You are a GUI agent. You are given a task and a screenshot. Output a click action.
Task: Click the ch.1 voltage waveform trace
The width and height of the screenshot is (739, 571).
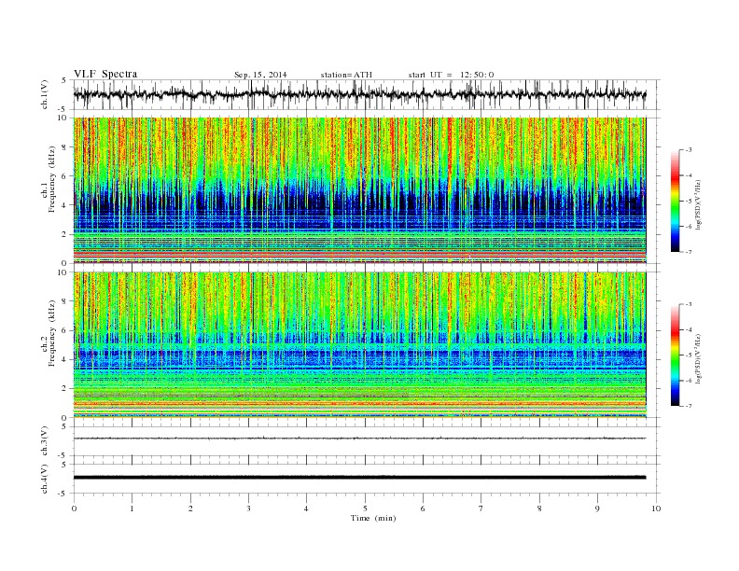click(359, 94)
